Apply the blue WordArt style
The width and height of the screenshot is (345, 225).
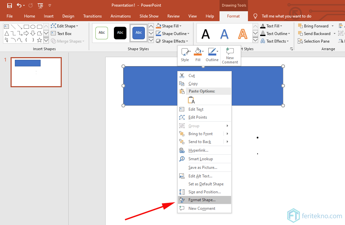224,34
